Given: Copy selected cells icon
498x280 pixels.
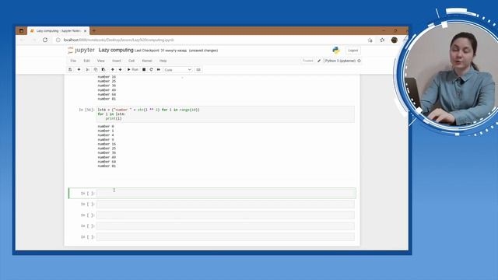Looking at the screenshot, I should 96,69.
